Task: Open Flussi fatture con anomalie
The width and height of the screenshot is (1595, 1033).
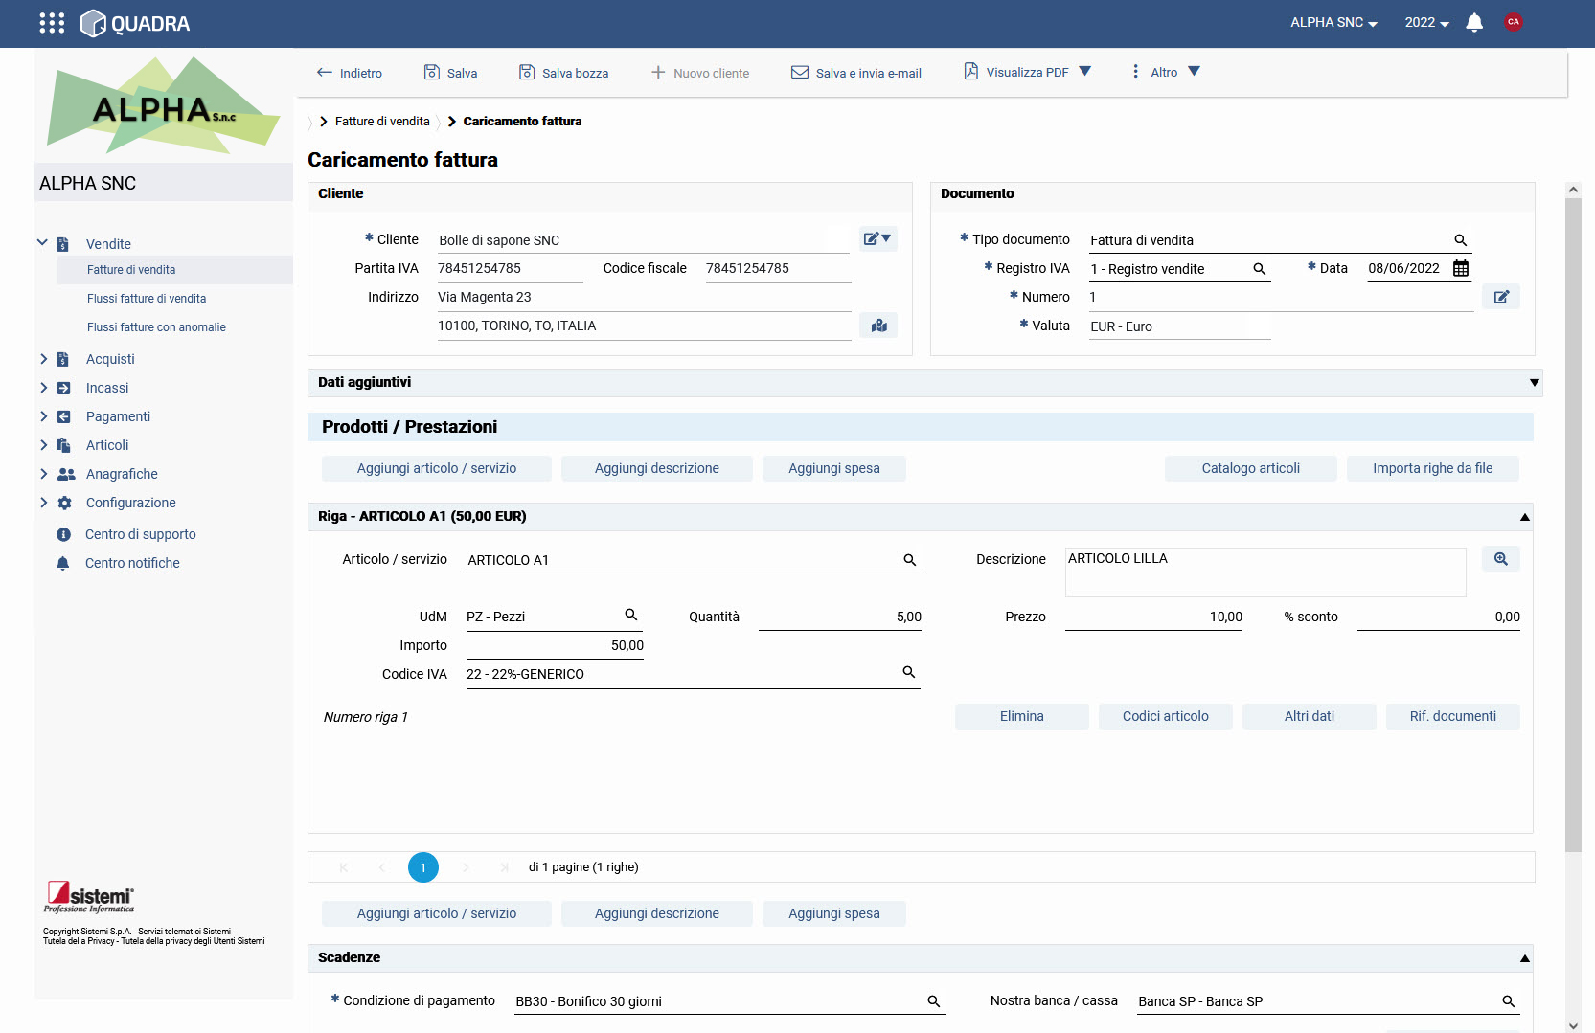Action: pos(156,327)
